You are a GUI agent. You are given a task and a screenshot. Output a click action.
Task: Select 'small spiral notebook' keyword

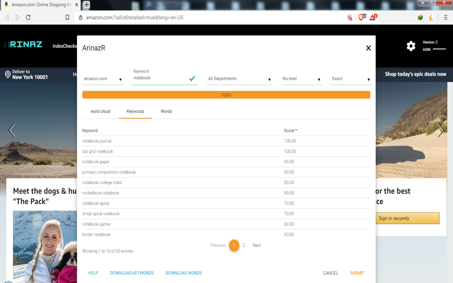click(x=226, y=214)
